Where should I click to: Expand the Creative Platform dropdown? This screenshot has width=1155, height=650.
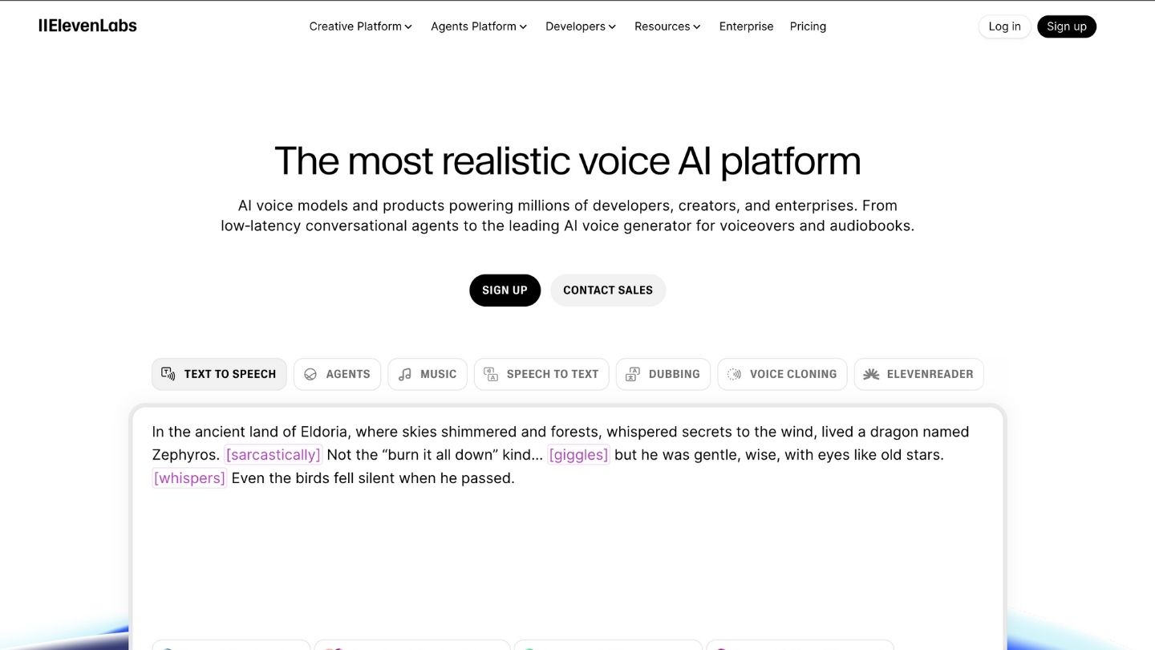click(361, 26)
